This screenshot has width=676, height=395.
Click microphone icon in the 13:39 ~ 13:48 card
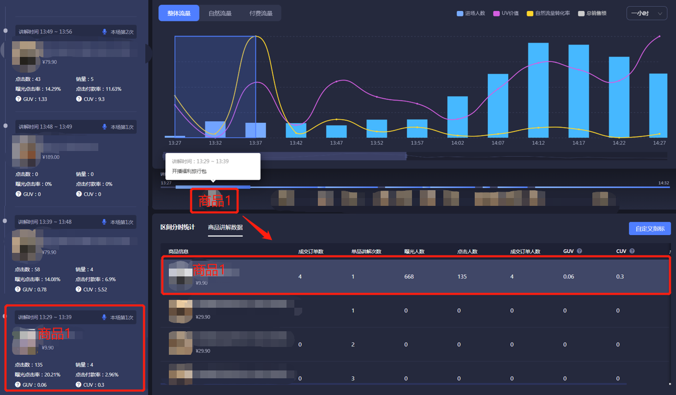coord(105,222)
